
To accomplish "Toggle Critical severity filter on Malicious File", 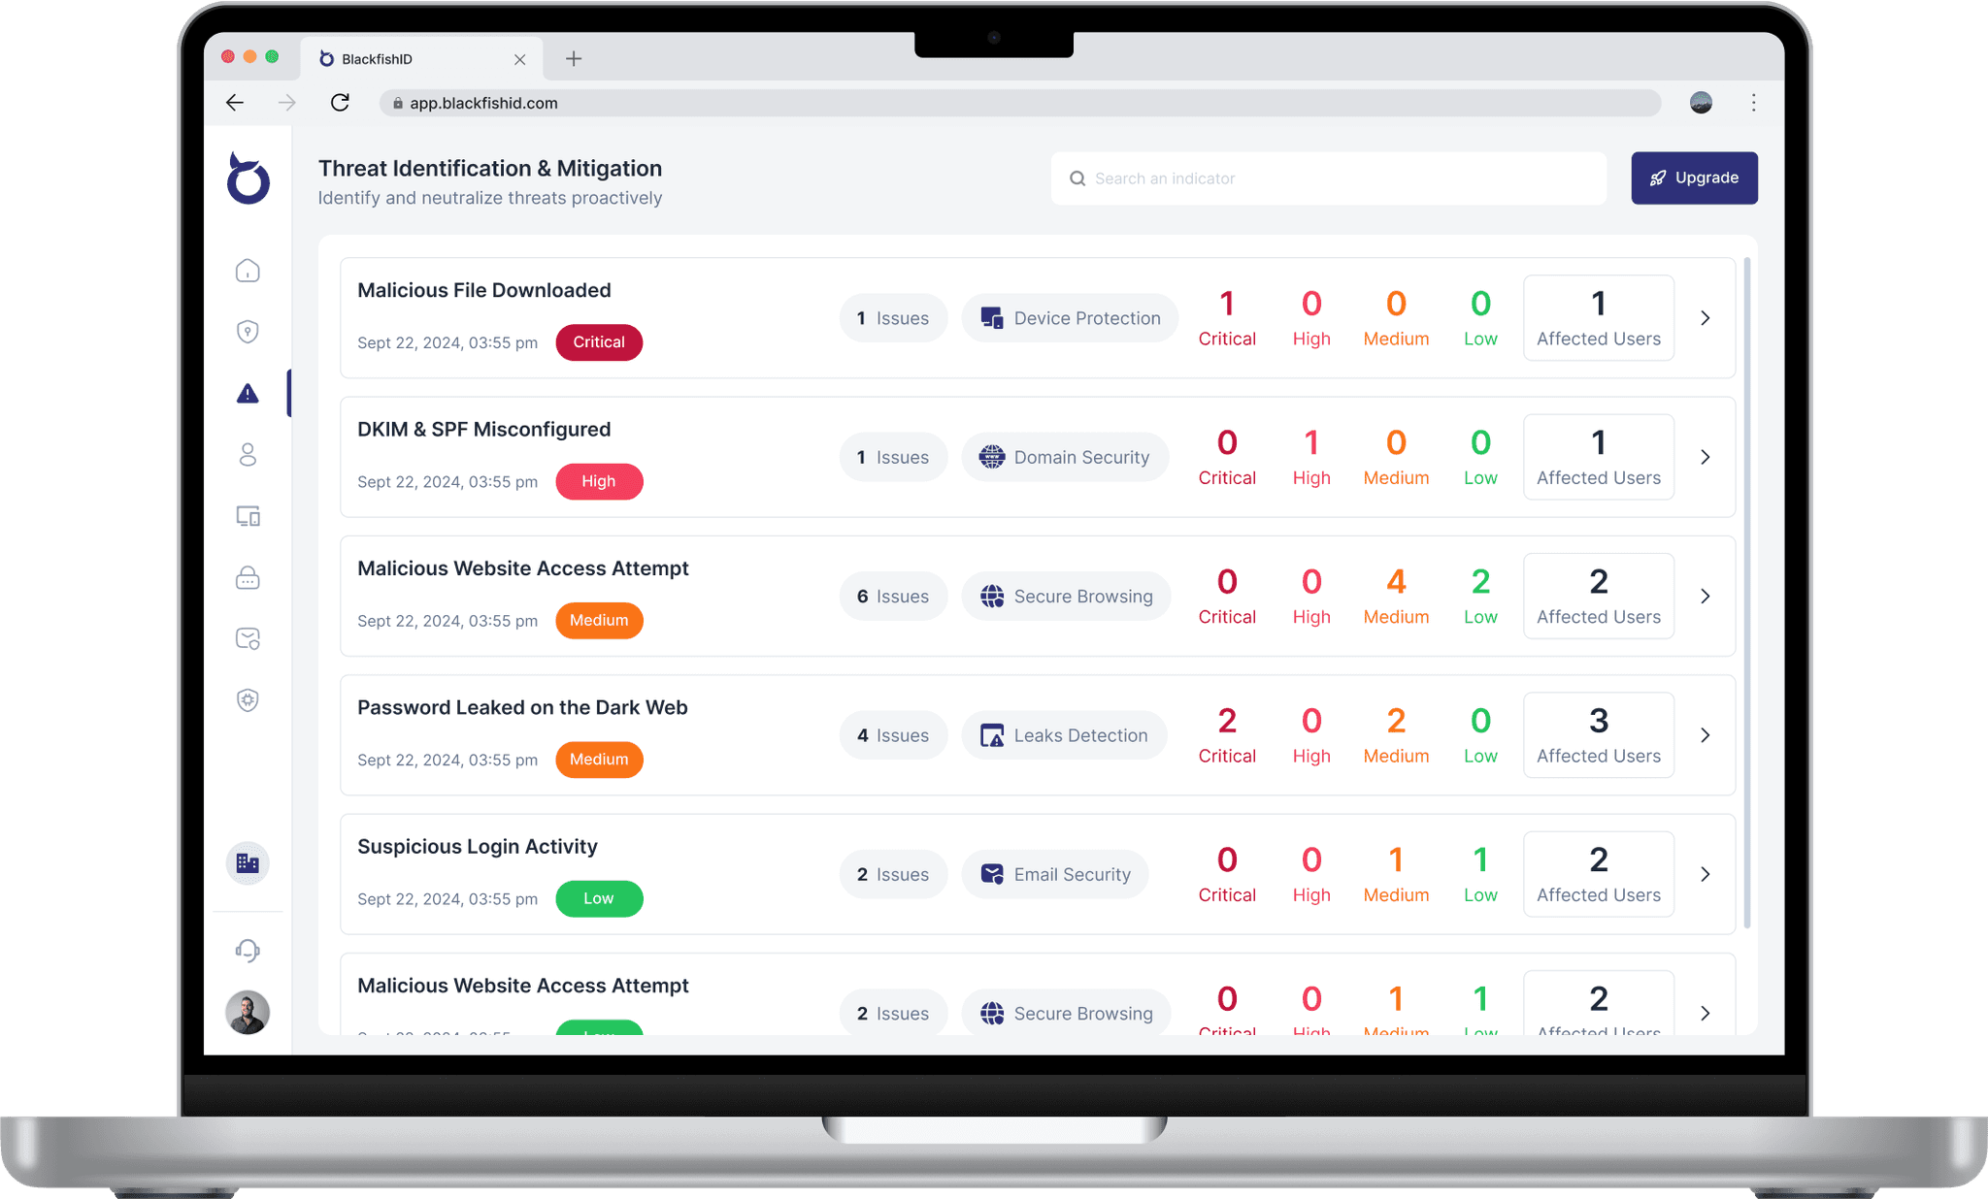I will (1225, 316).
